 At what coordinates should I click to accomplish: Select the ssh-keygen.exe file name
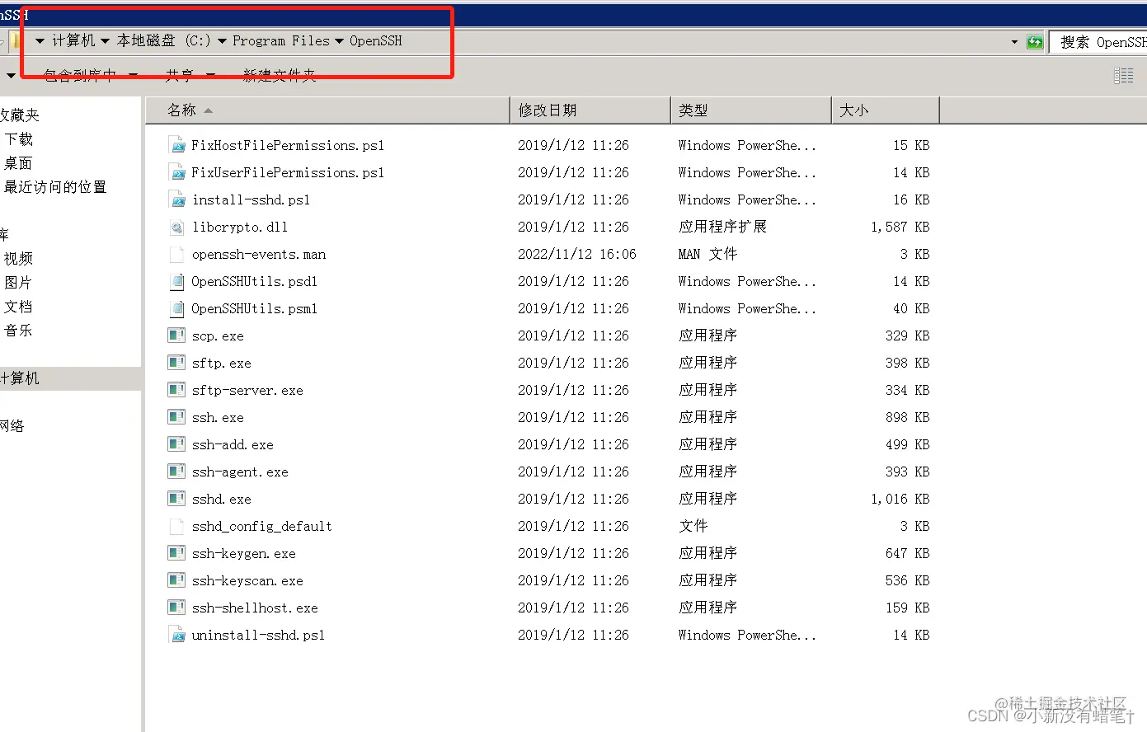pos(244,553)
